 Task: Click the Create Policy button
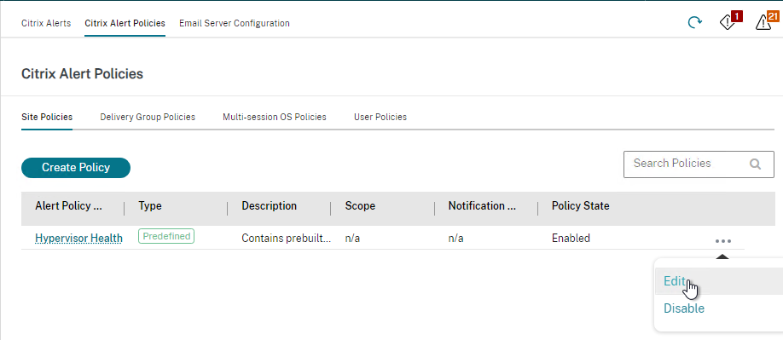76,168
